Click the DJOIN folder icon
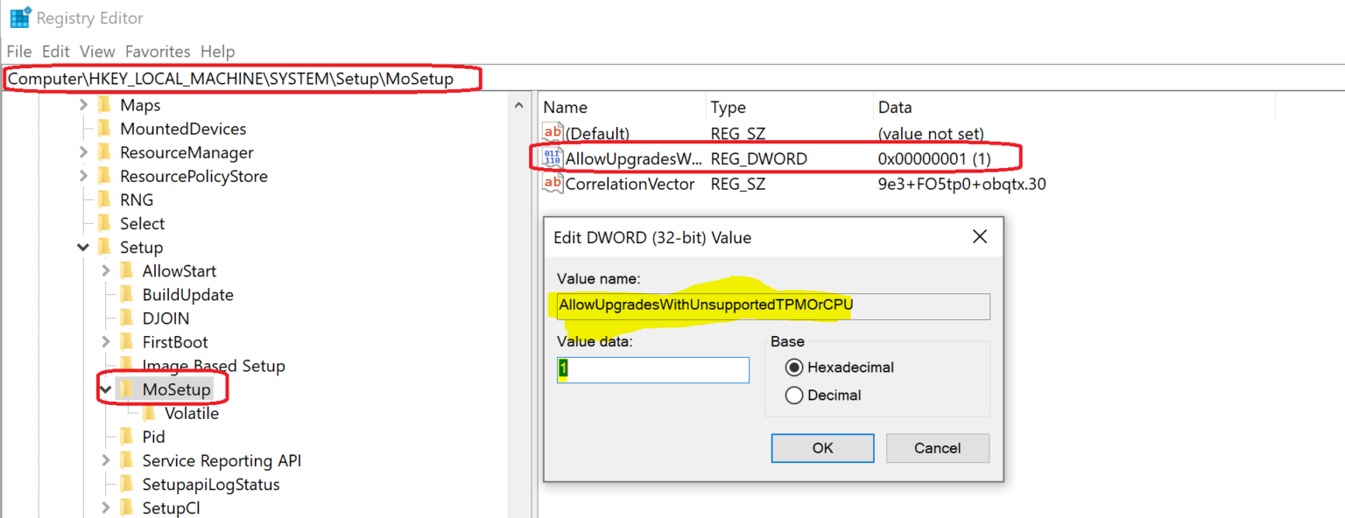 (127, 318)
